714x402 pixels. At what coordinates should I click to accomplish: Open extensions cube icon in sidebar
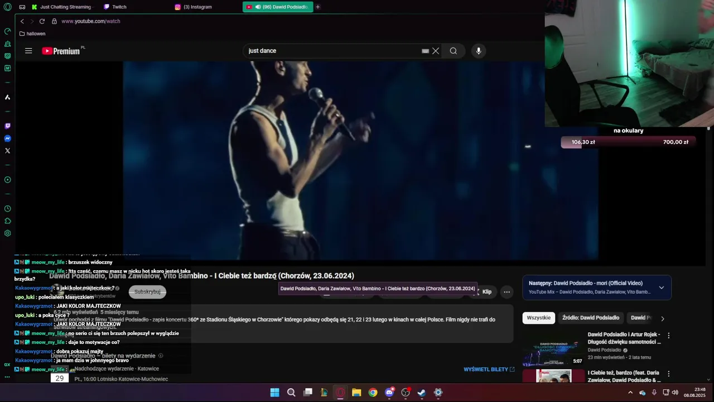[x=7, y=221]
